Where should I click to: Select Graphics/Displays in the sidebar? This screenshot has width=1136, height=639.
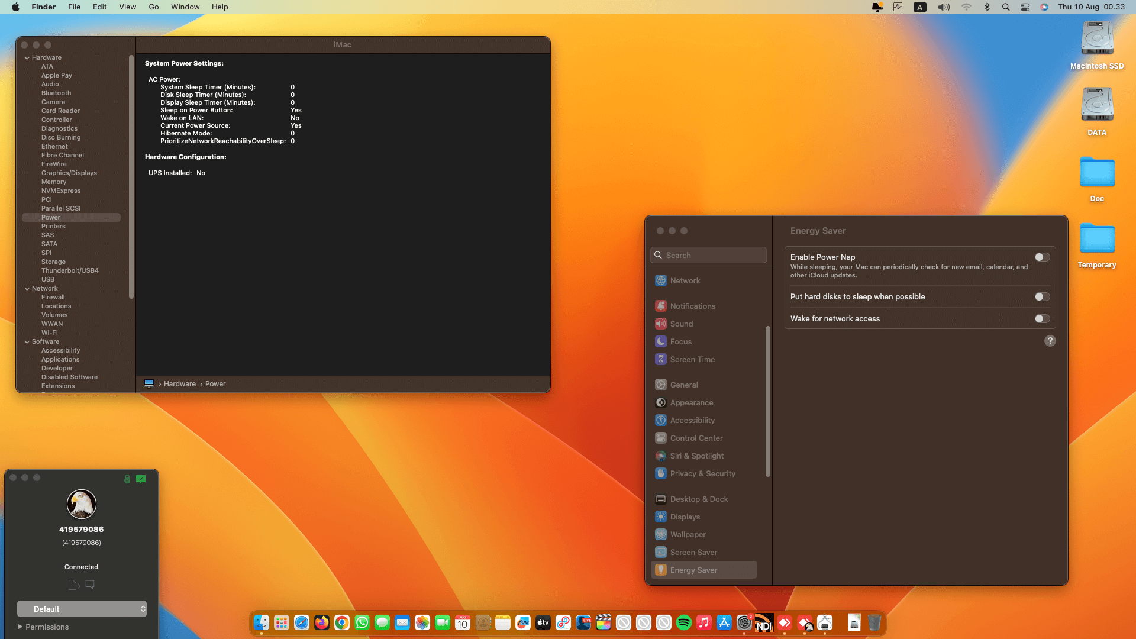click(69, 173)
